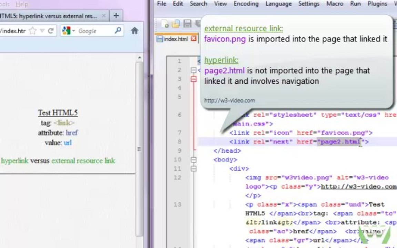Screen dimensions: 397x248
Task: Click 'external resource link' text in browser page
Action: (x=83, y=161)
